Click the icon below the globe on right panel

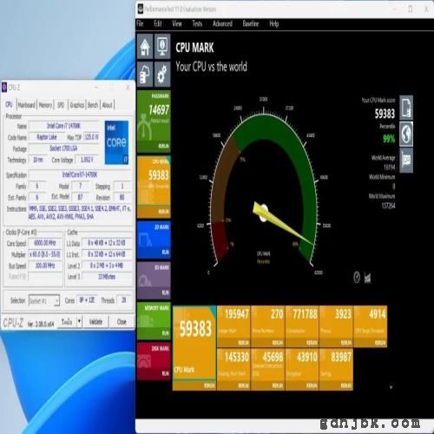pos(406,161)
